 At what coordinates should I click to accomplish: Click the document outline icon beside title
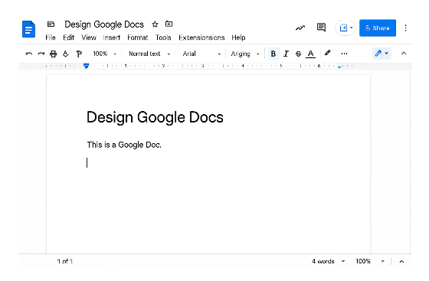point(51,24)
